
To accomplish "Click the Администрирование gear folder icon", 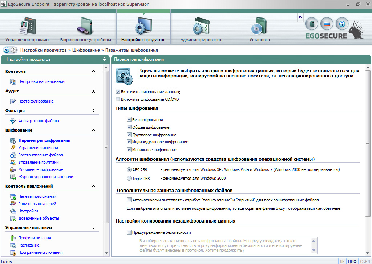I will pyautogui.click(x=201, y=26).
